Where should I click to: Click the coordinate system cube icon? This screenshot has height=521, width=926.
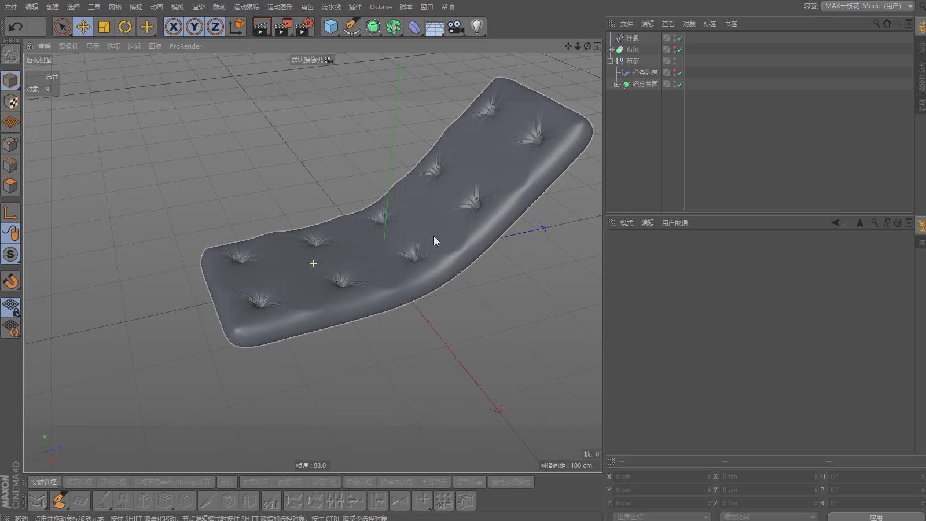coord(237,27)
